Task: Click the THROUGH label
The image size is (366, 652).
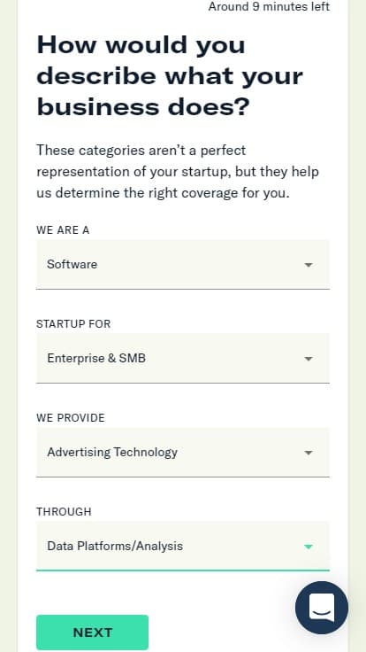Action: coord(64,511)
